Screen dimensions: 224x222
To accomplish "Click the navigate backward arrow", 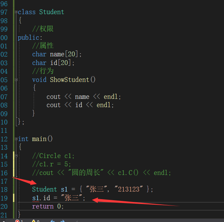I will 53,221.
